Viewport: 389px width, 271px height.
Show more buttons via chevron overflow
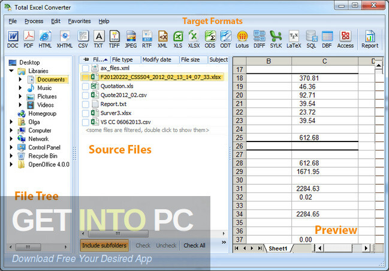(224, 242)
